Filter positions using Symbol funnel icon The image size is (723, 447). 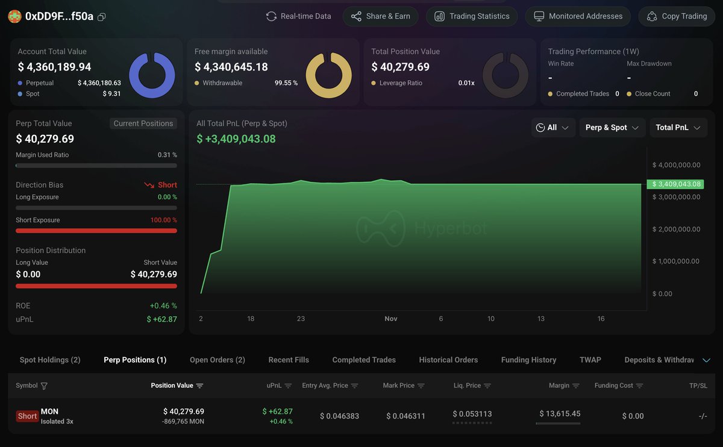click(x=44, y=386)
